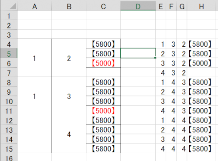Select red 【5000】 in cell C6

[x=103, y=63]
